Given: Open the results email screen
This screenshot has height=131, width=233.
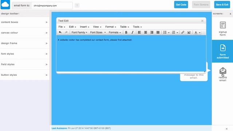Looking at the screenshot, I should point(222,74).
